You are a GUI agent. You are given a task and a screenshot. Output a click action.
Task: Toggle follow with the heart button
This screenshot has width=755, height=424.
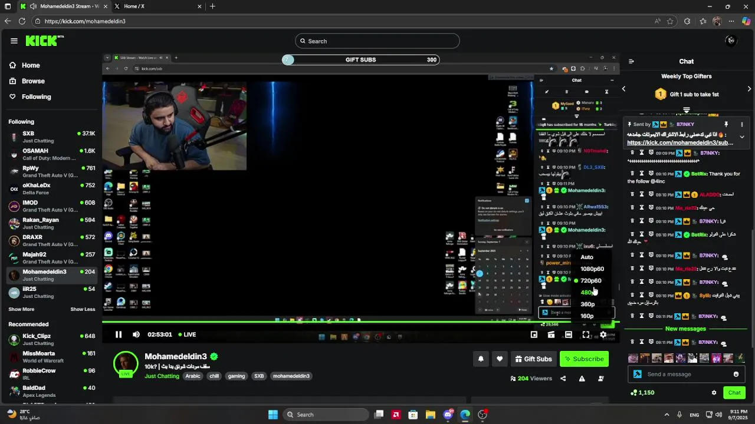(x=500, y=359)
